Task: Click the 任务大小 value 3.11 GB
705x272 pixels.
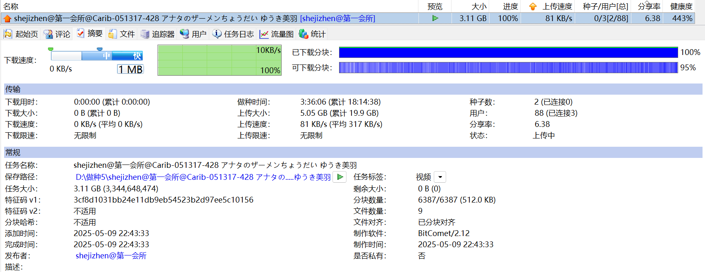Action: [x=116, y=188]
